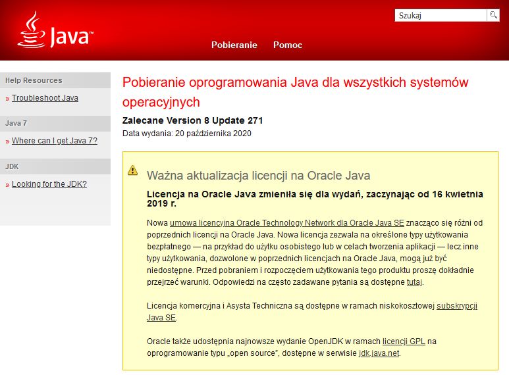Click the heading 'Ważna aktualizacja licencji na Oracle Java'
Screen dimensions: 509x375
pos(258,176)
